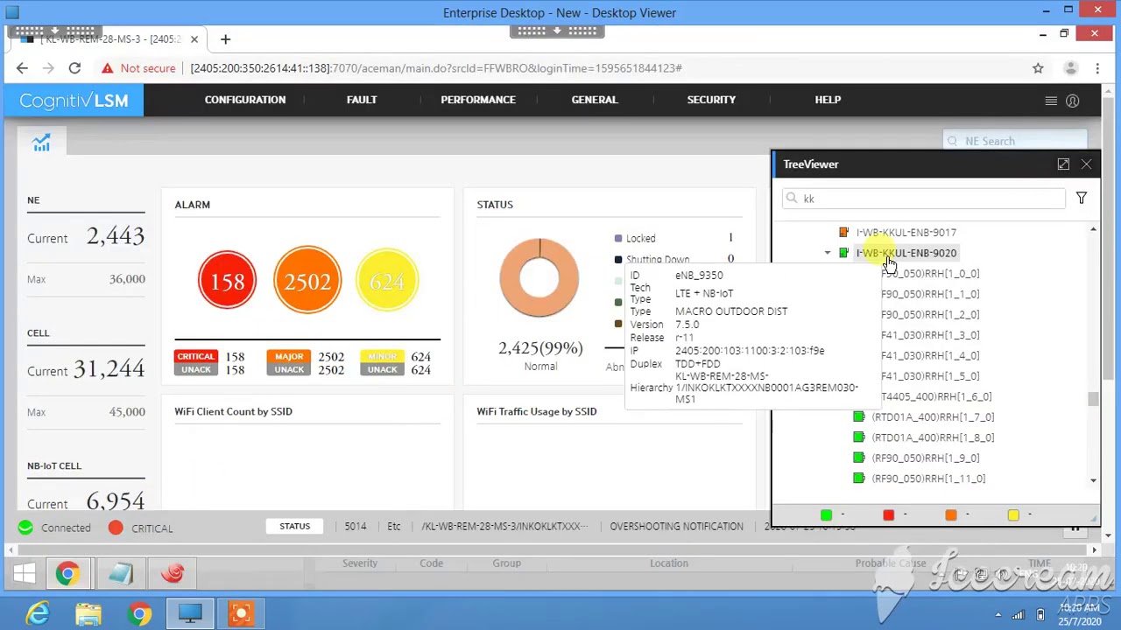Click the yellow 624 minor alarm circle

(x=387, y=281)
